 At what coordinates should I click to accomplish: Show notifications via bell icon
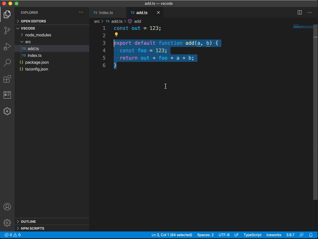[311, 235]
